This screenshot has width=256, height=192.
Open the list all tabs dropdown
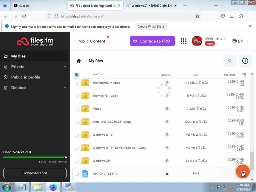click(x=216, y=5)
